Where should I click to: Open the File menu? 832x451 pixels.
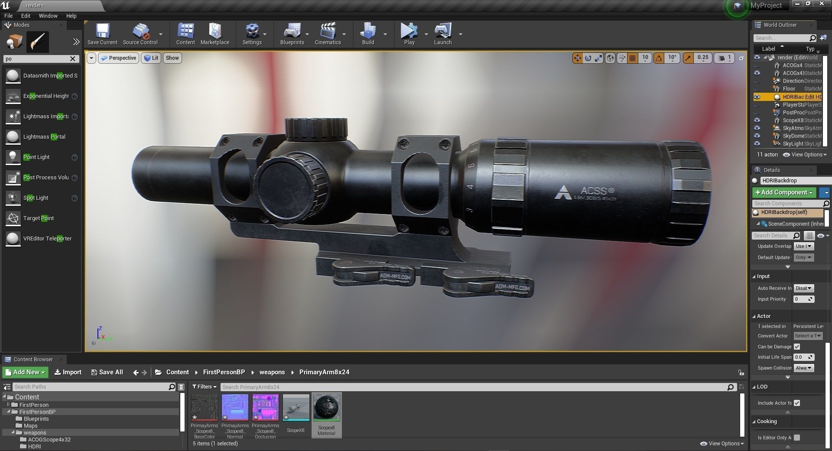8,16
